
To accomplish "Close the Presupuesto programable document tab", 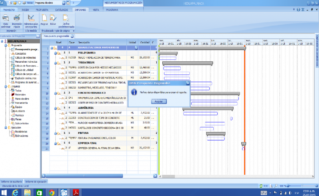I will pos(72,36).
